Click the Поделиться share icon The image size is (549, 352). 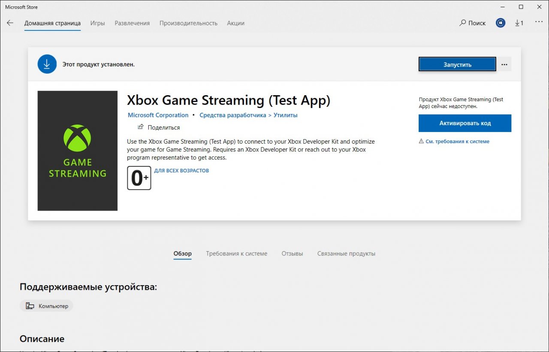pyautogui.click(x=141, y=127)
